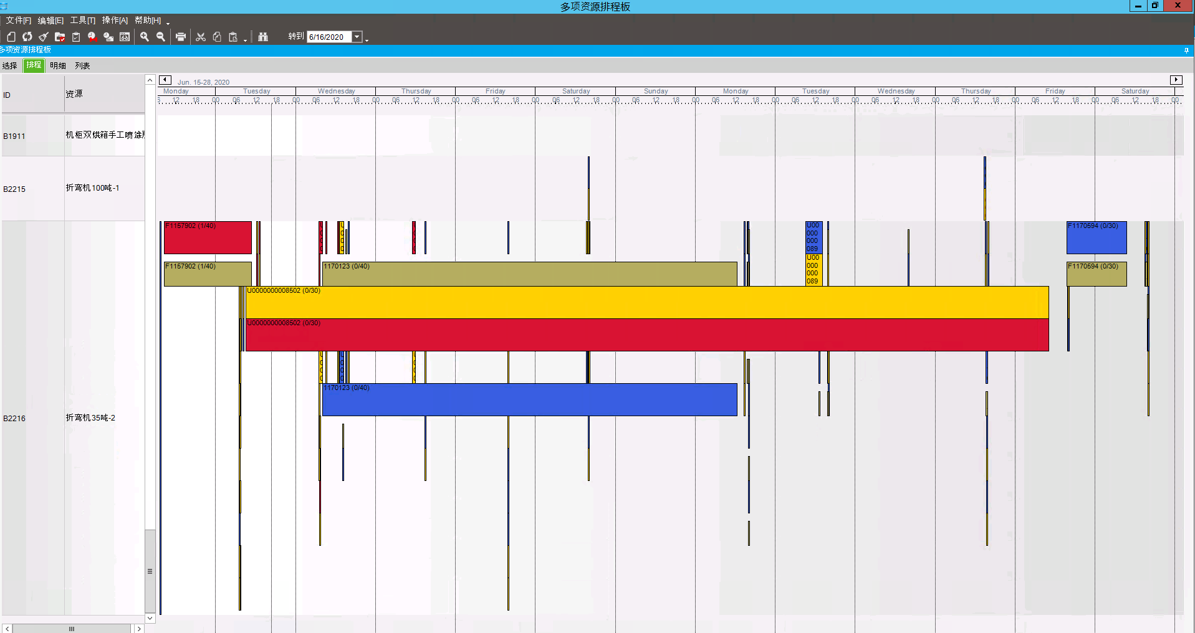
Task: Expand the menu bar overflow arrow
Action: click(168, 22)
